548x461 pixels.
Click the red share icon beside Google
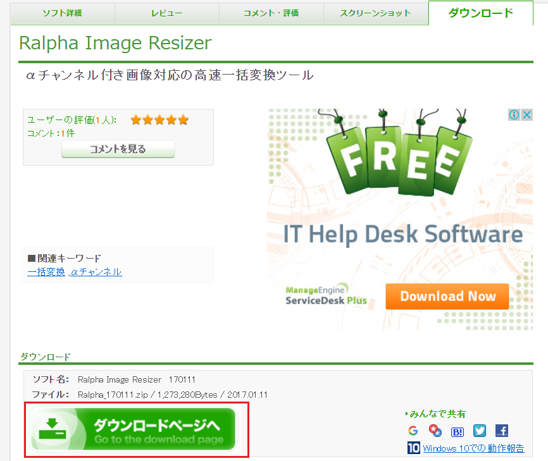point(435,431)
